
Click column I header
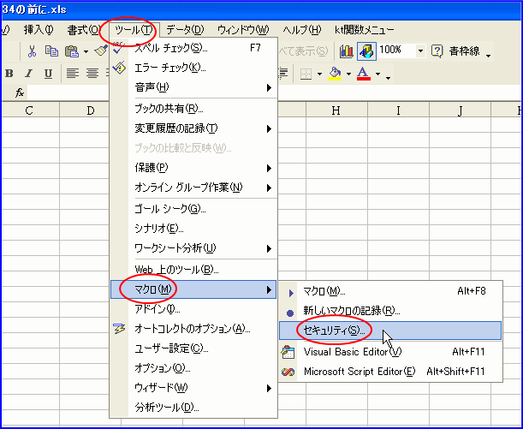click(398, 110)
